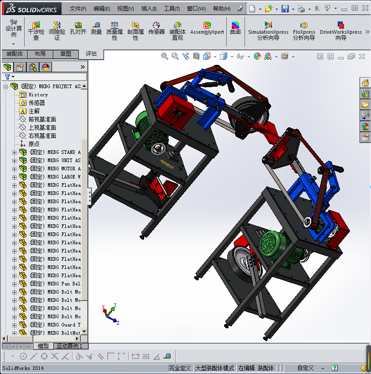This screenshot has height=374, width=371.
Task: Open 视图(V) menu
Action: coord(125,9)
